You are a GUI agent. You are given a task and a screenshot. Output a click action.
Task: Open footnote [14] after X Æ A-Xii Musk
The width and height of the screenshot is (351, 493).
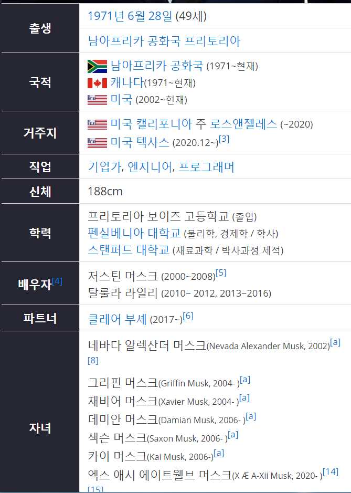point(331,471)
